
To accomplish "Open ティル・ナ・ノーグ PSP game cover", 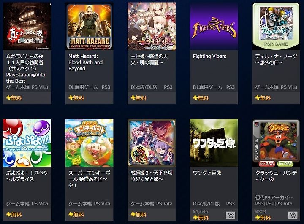I will tap(276, 26).
